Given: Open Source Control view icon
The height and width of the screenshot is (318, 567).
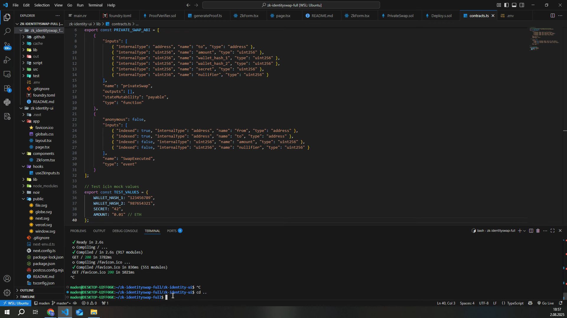Looking at the screenshot, I should [x=7, y=46].
